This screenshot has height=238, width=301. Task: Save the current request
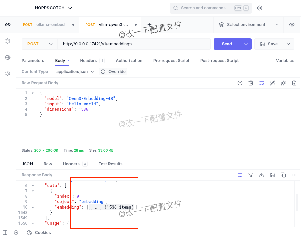[269, 44]
